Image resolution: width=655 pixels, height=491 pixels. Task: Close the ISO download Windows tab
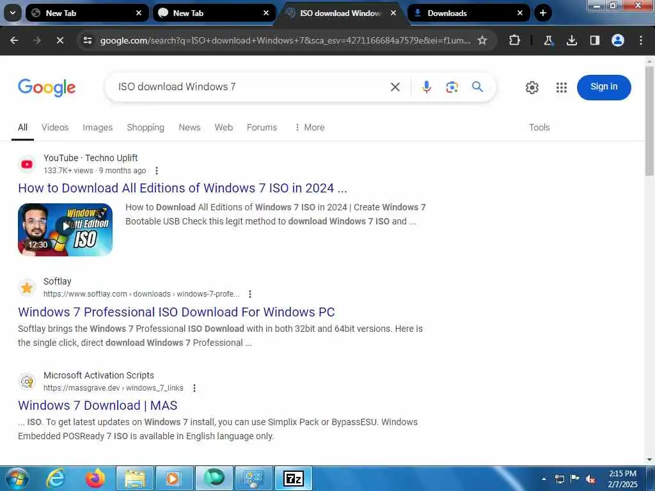tap(393, 13)
